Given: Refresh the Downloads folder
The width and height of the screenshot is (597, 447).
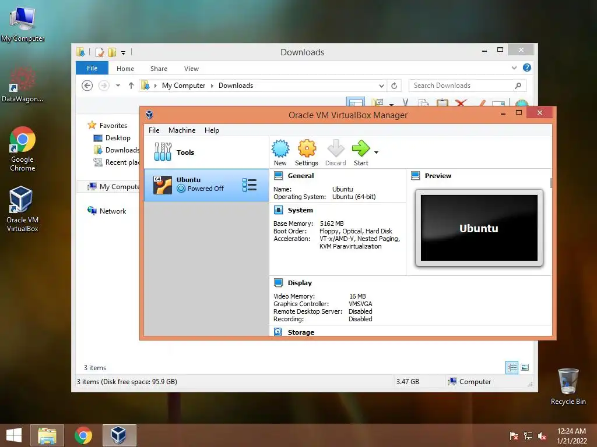Looking at the screenshot, I should pyautogui.click(x=394, y=86).
